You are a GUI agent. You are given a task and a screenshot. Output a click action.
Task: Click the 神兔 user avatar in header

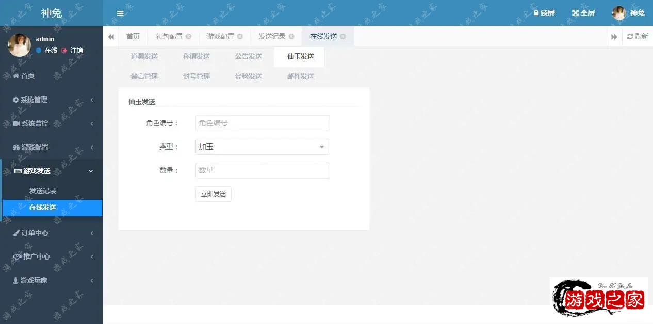tap(619, 13)
